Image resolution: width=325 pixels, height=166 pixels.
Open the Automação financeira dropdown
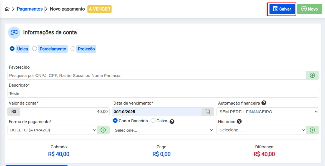pyautogui.click(x=267, y=112)
